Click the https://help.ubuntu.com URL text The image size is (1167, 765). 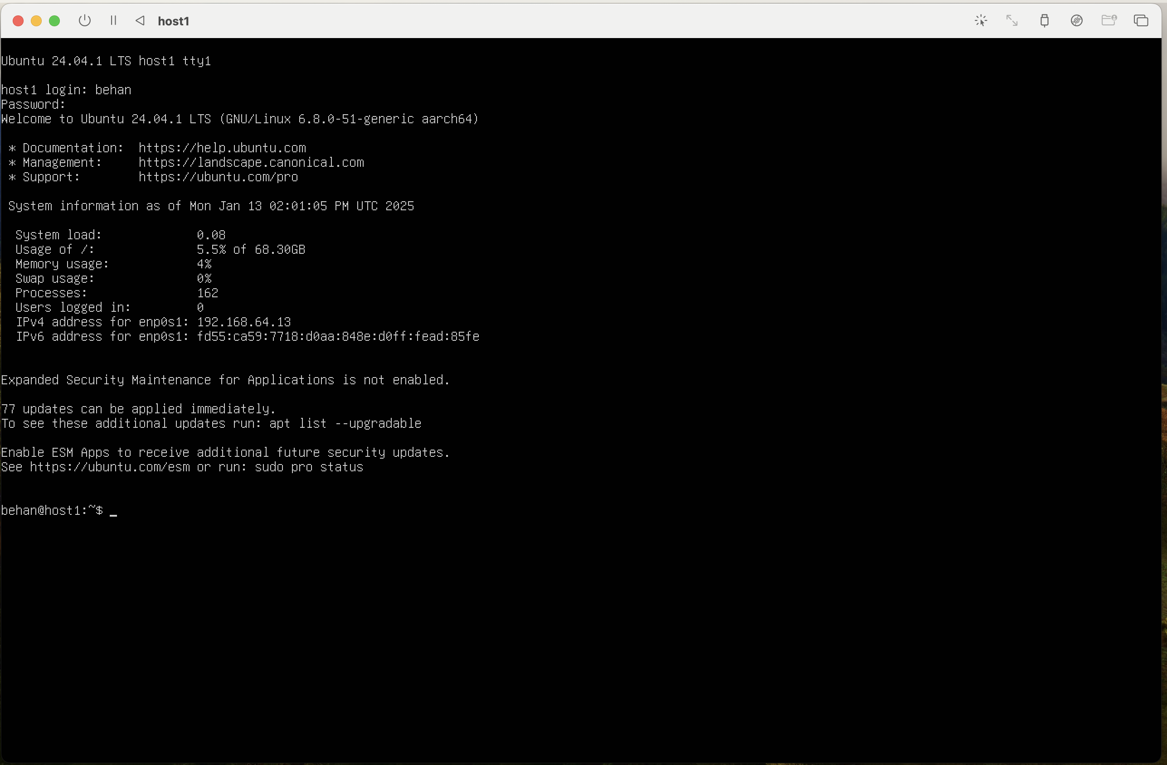pyautogui.click(x=222, y=148)
